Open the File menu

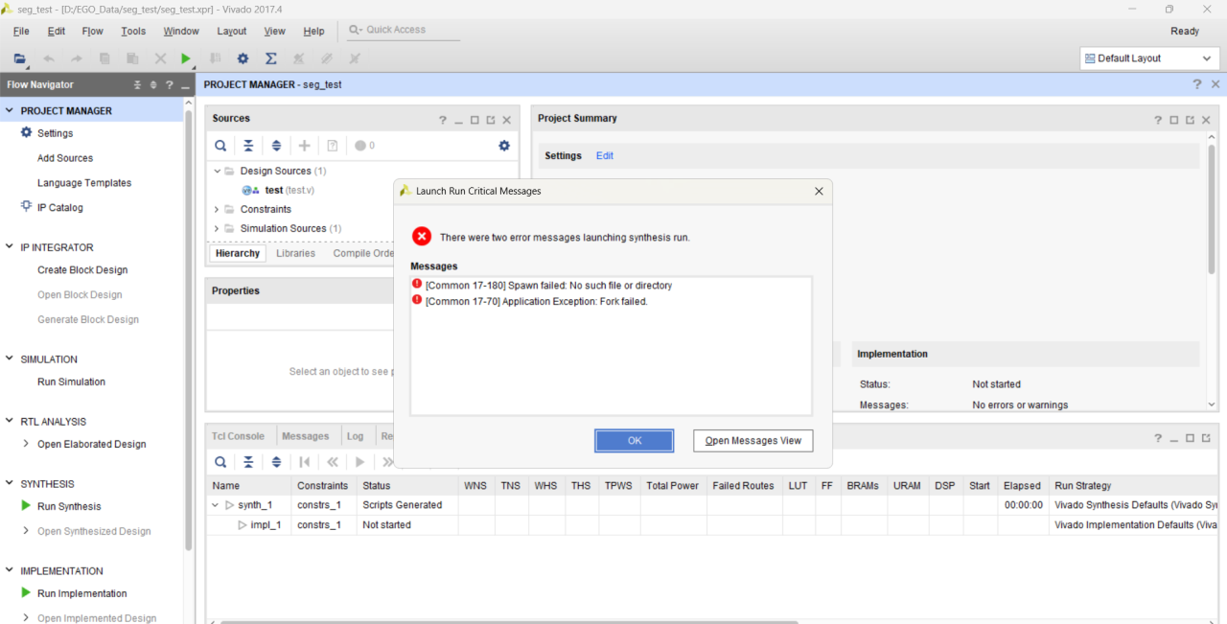(21, 31)
